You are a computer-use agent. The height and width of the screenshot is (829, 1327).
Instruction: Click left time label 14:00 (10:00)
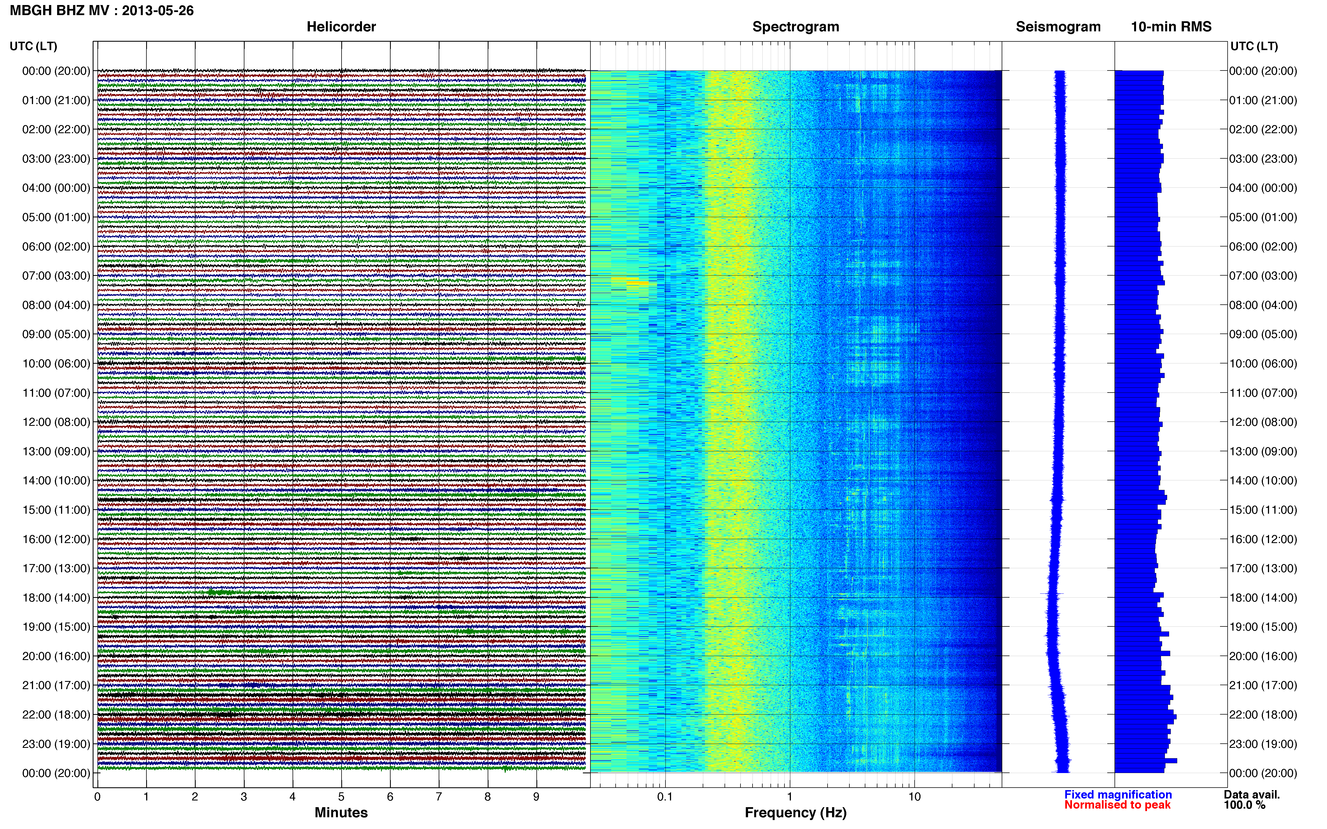coord(56,481)
